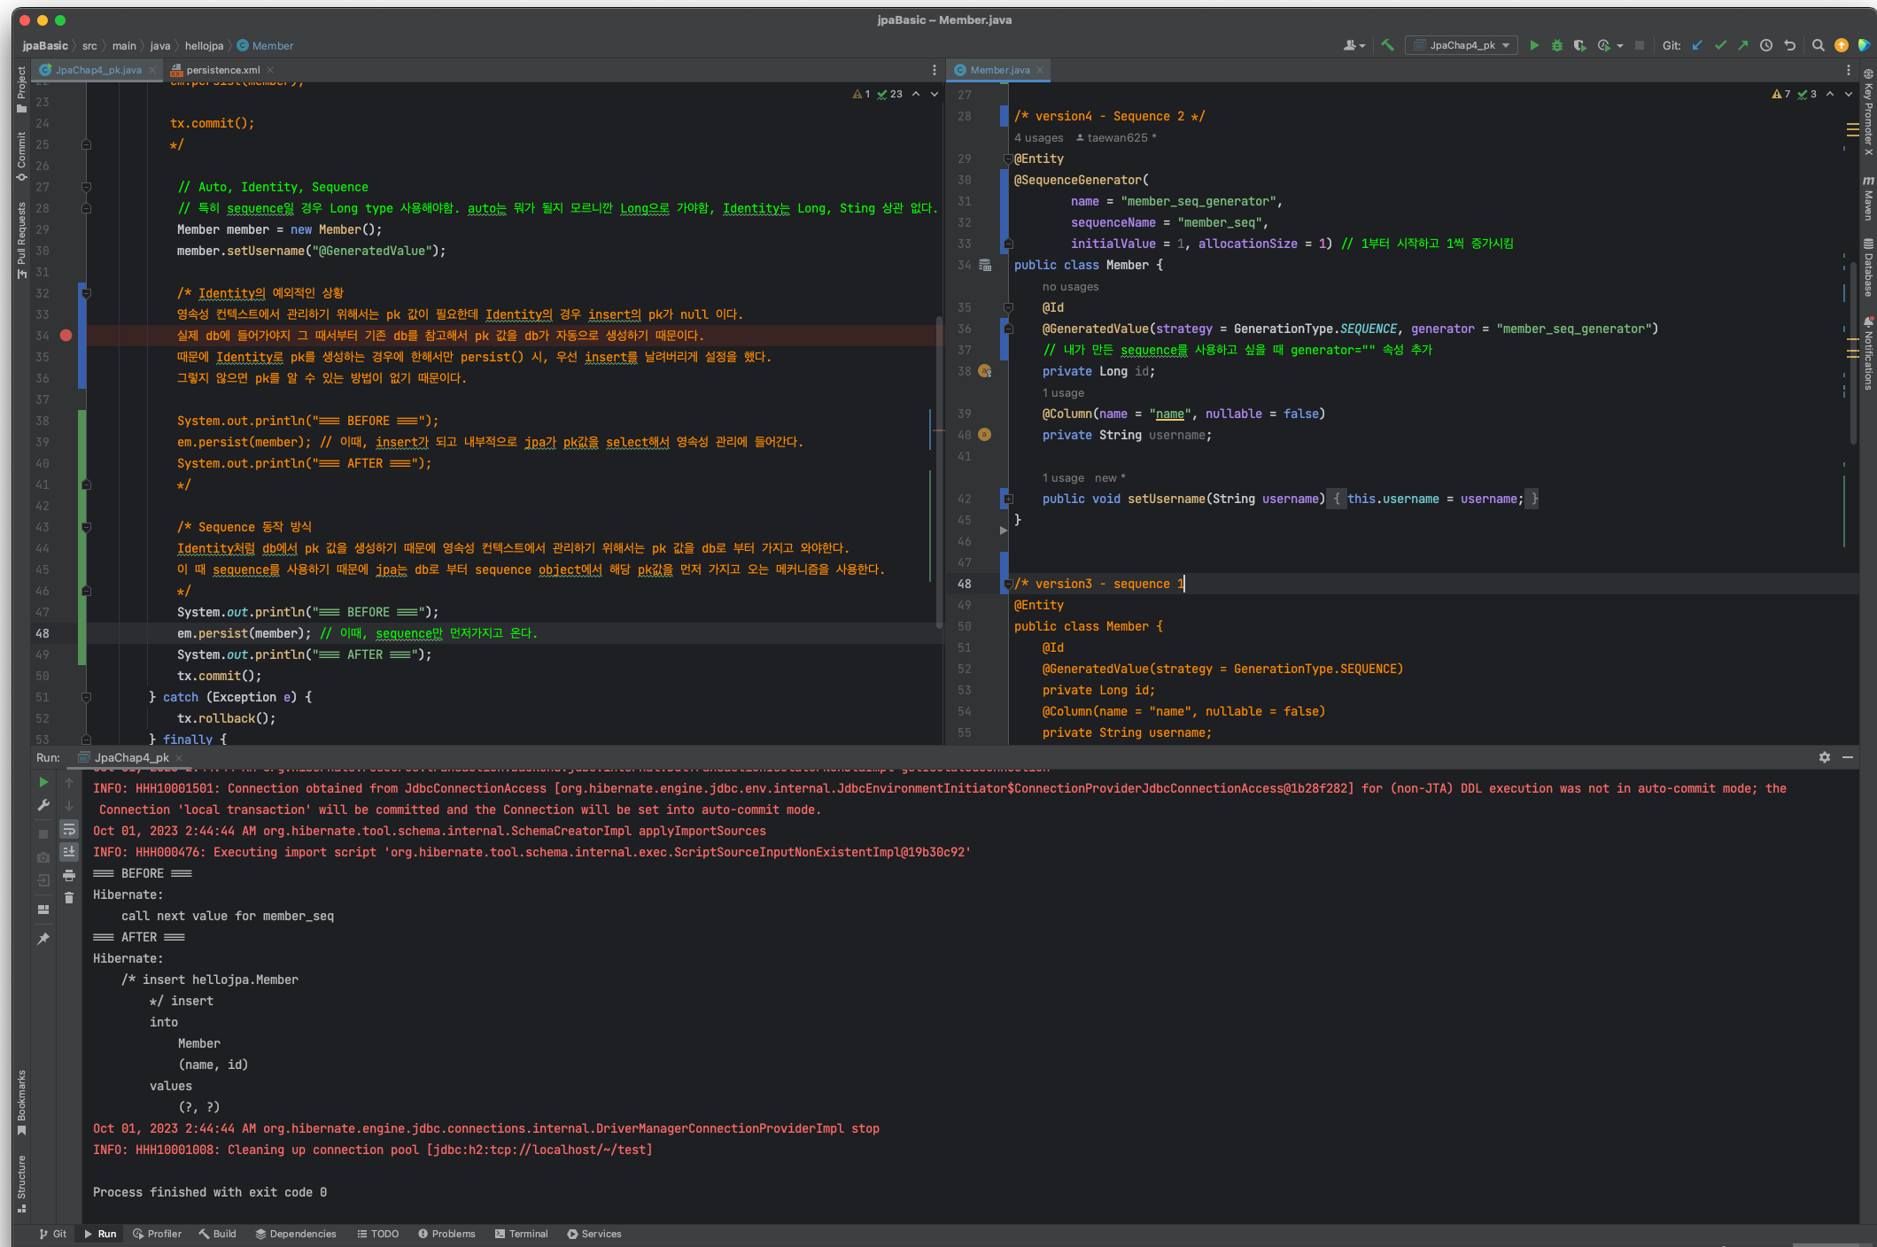The image size is (1877, 1247).
Task: Open JpaChap4_pk run configuration dropdown
Action: [1462, 45]
